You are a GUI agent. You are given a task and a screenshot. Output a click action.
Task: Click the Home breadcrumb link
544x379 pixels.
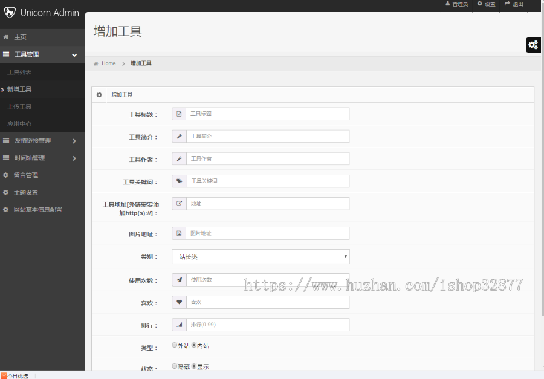click(x=109, y=63)
